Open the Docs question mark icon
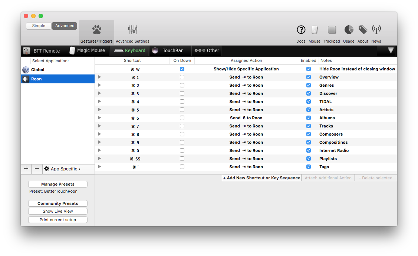418x256 pixels. coord(301,30)
